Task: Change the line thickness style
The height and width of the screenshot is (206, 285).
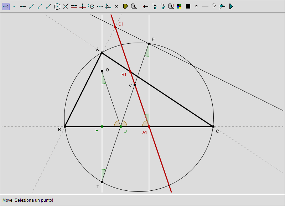Action: (205, 6)
